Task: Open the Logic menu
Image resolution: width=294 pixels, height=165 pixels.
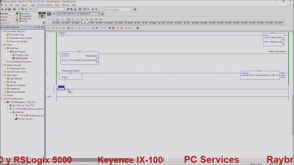Action: (x=32, y=5)
